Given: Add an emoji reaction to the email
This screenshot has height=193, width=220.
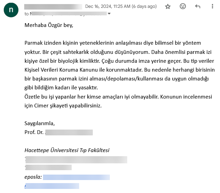Looking at the screenshot, I should click(183, 6).
